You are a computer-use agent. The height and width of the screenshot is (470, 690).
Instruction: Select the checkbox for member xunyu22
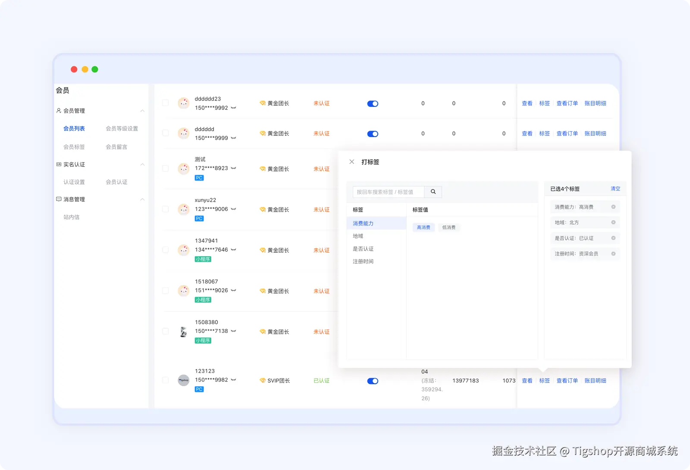(165, 209)
